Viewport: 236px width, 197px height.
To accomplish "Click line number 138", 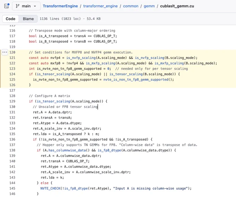I will (12, 150).
